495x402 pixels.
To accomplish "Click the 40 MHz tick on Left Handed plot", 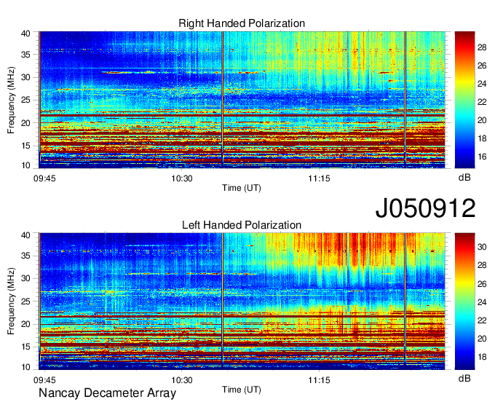I will 25,235.
